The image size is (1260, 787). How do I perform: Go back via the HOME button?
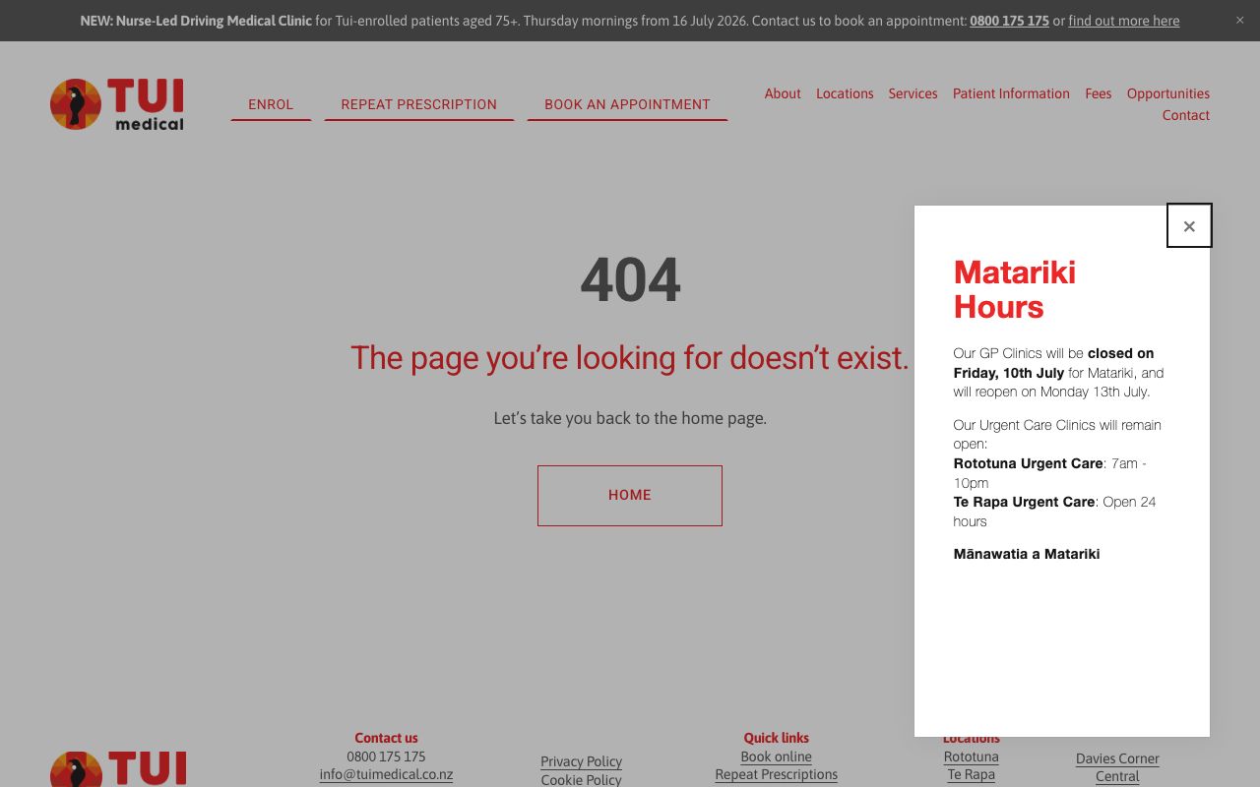(x=630, y=496)
